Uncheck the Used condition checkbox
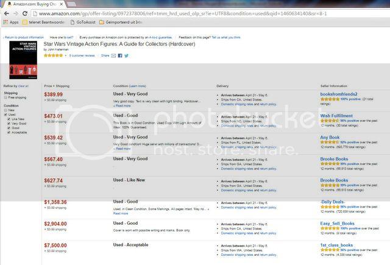Viewport: 390px width, 265px height. click(x=5, y=115)
